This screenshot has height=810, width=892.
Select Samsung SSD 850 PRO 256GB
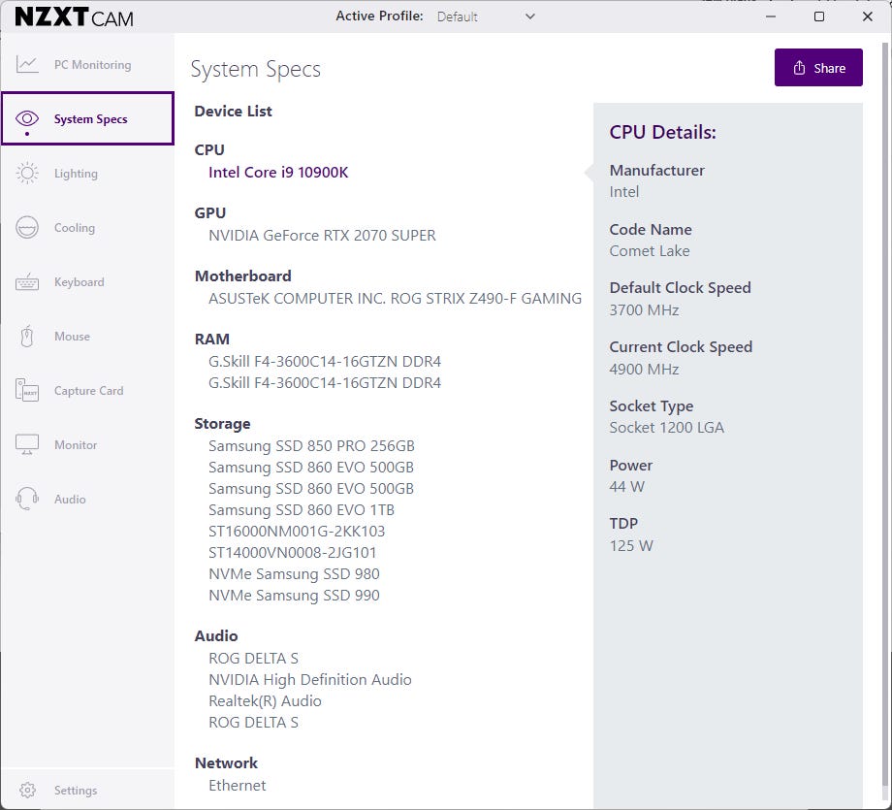coord(311,445)
